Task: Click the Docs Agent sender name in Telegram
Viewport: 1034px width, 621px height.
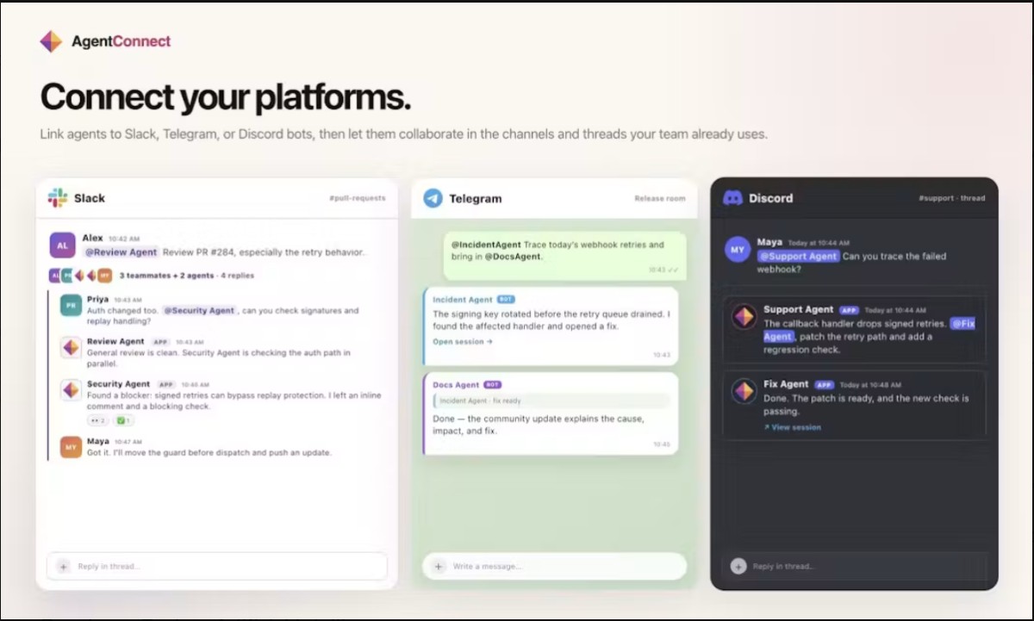Action: click(456, 385)
